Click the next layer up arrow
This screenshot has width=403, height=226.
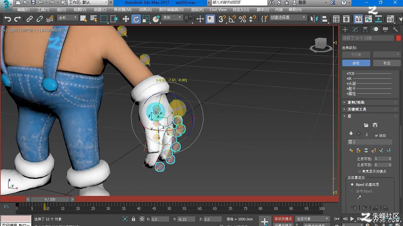click(359, 134)
